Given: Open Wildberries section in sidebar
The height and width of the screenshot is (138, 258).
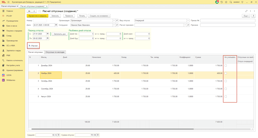Looking at the screenshot, I should click(x=11, y=80).
